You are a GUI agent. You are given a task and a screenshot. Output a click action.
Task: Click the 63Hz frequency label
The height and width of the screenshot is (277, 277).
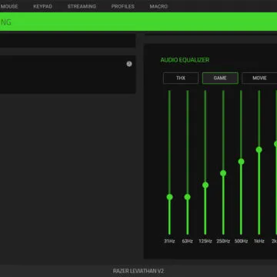188,241
